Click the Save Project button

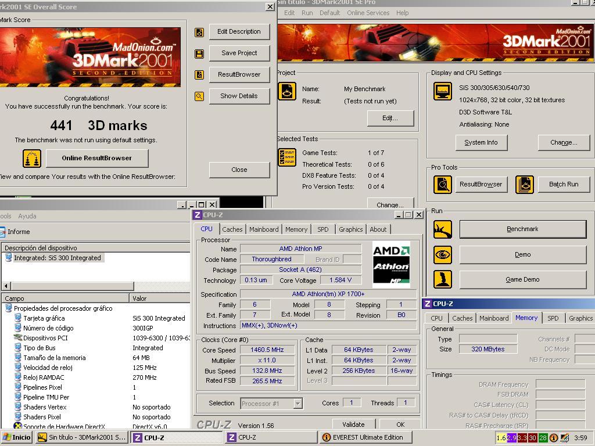click(x=239, y=53)
